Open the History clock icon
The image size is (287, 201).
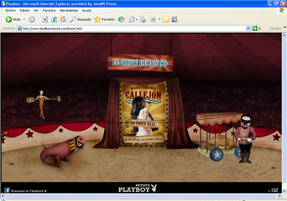(x=121, y=19)
